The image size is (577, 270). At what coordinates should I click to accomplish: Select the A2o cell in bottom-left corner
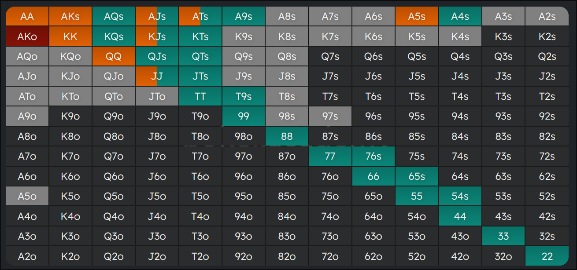pyautogui.click(x=27, y=256)
